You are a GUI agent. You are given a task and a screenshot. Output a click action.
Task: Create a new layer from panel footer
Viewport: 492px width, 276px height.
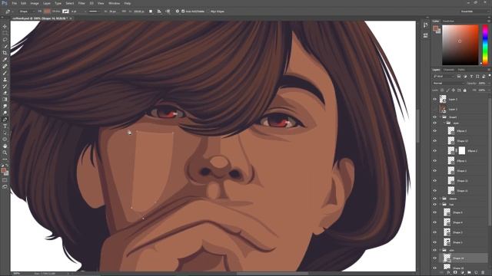[476, 273]
